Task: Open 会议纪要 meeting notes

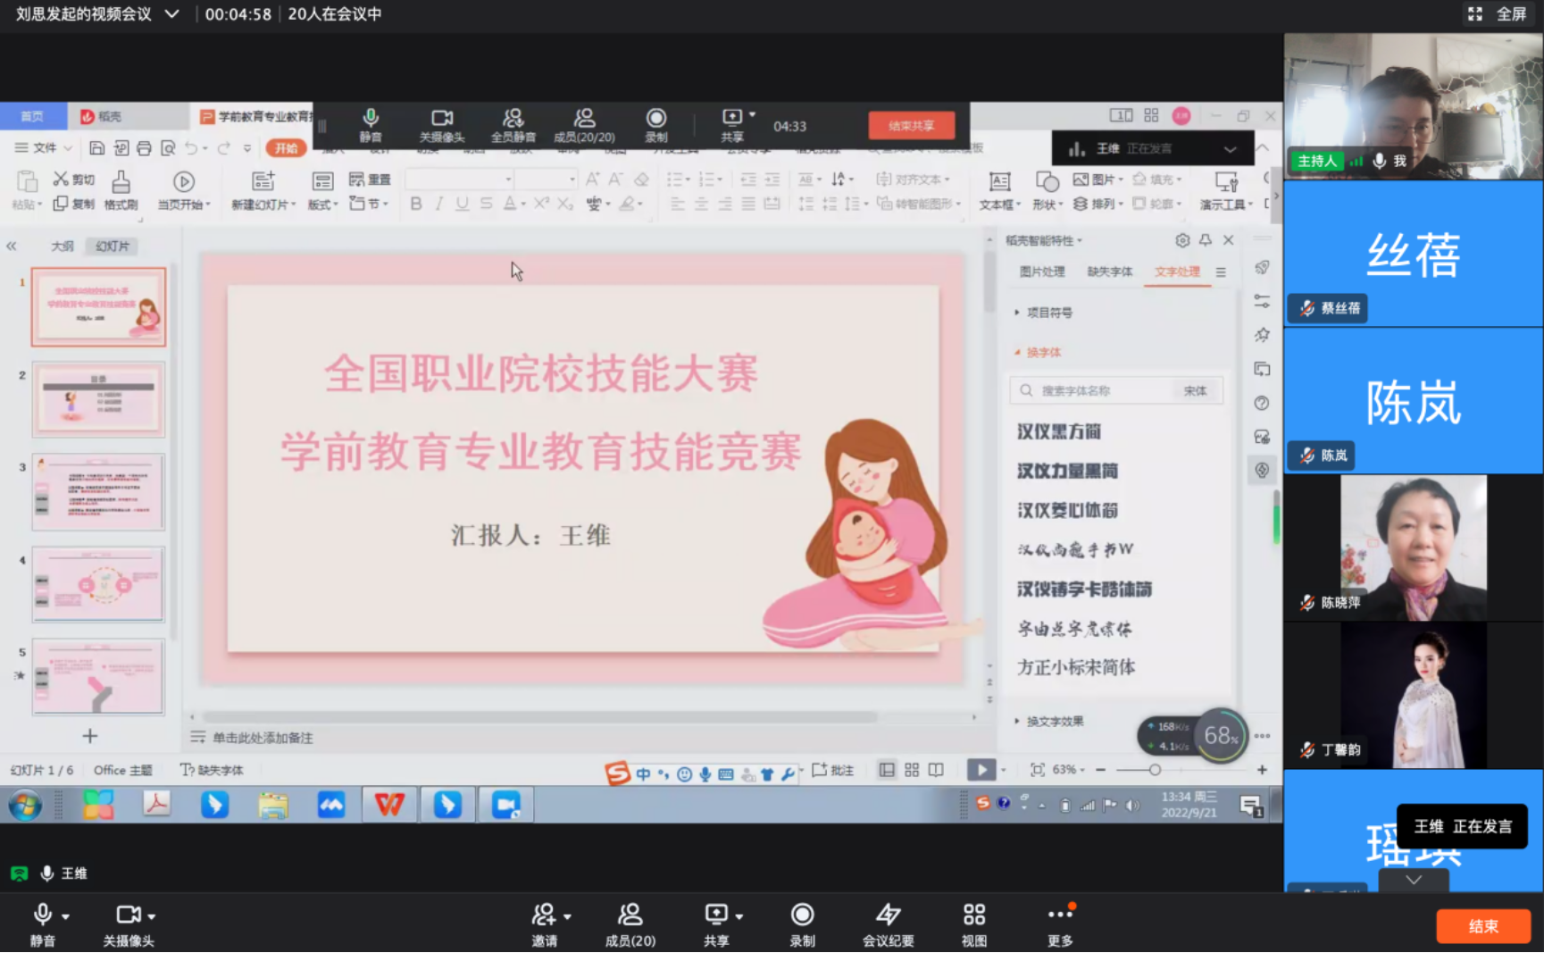Action: [x=888, y=923]
